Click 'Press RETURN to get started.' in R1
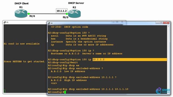Screen dimensions: 173x97 [25, 61]
